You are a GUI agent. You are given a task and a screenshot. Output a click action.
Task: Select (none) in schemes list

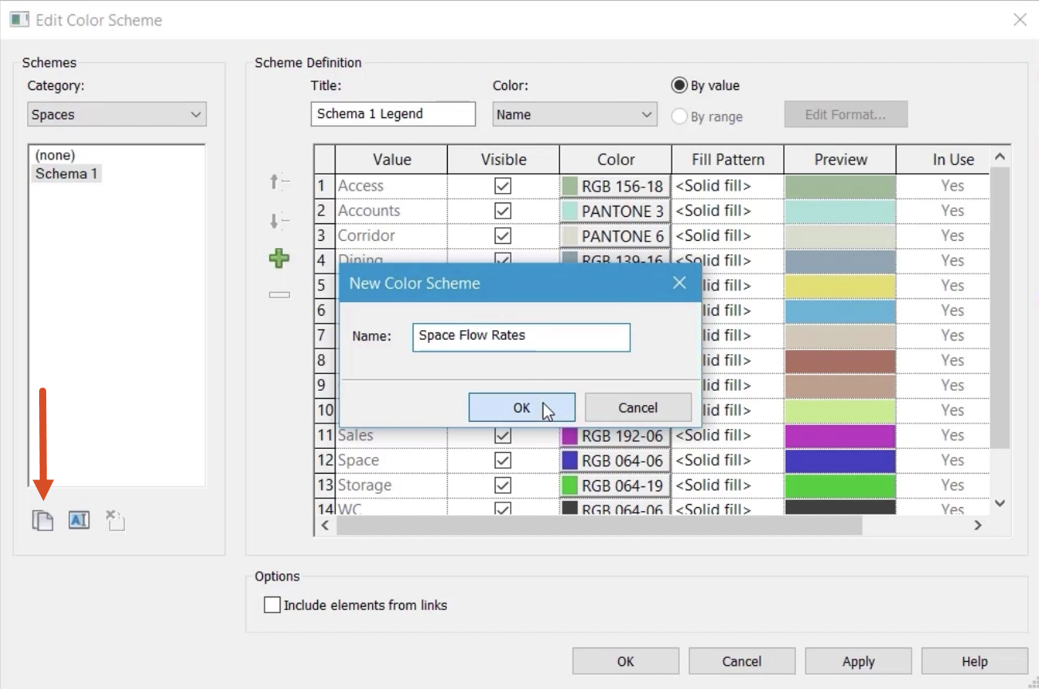tap(55, 155)
